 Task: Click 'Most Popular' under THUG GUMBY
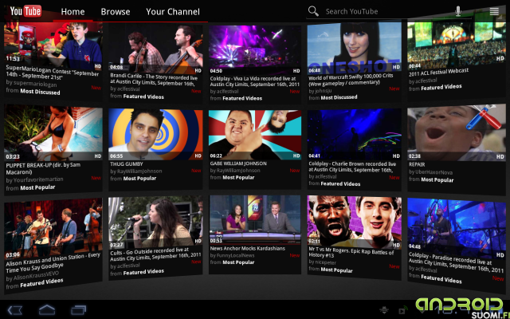tap(139, 179)
